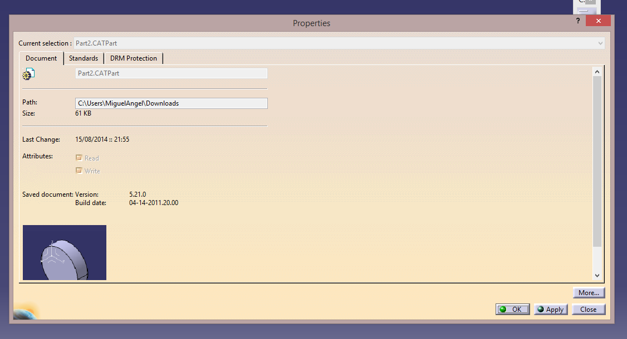
Task: Click the Part2.CATPart file name field
Action: 171,73
